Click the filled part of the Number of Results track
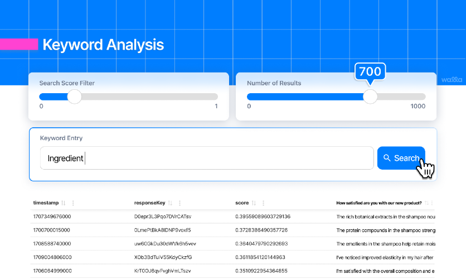The width and height of the screenshot is (466, 279). pyautogui.click(x=305, y=97)
